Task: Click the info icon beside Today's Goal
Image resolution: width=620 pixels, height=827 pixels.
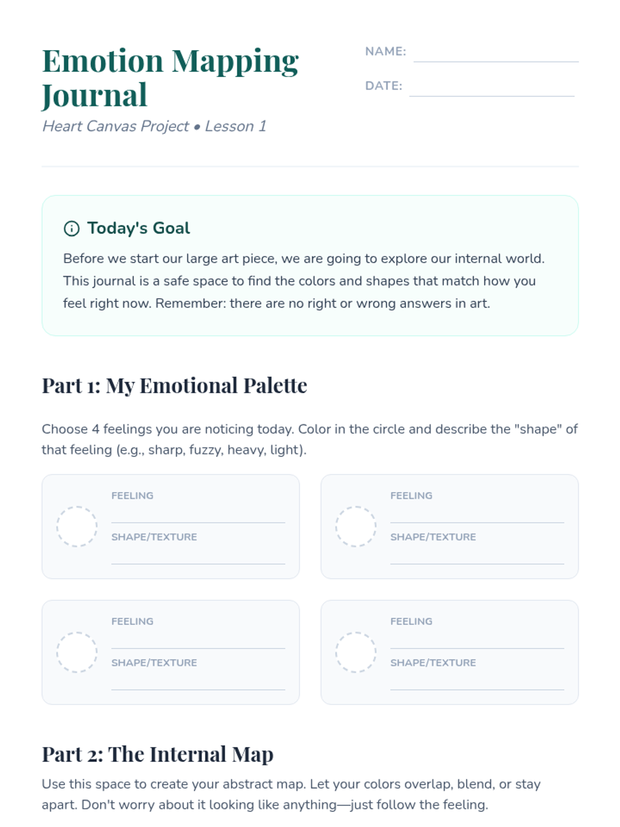Action: tap(71, 228)
